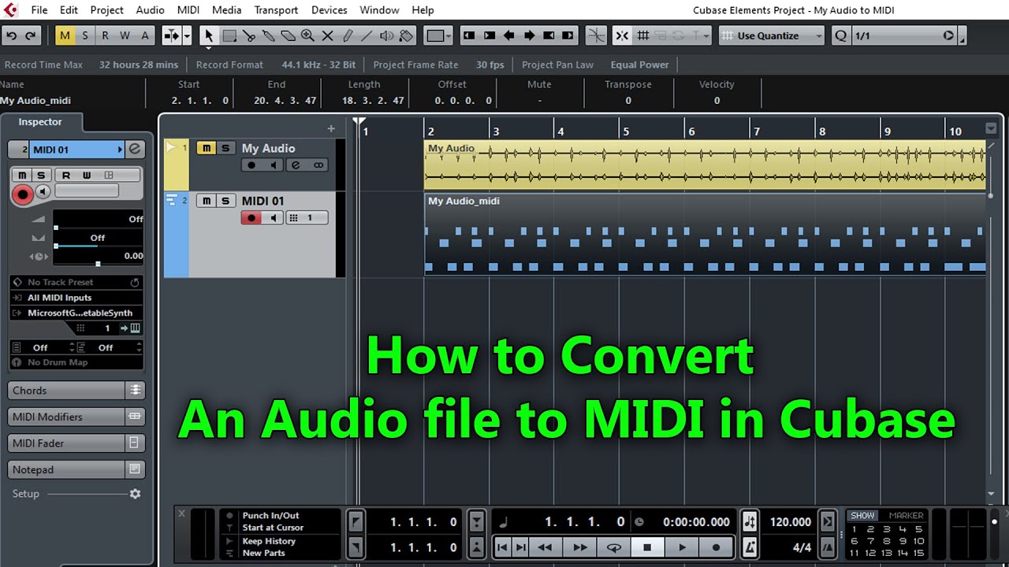This screenshot has height=567, width=1009.
Task: Select the Inspector tab
Action: click(40, 122)
